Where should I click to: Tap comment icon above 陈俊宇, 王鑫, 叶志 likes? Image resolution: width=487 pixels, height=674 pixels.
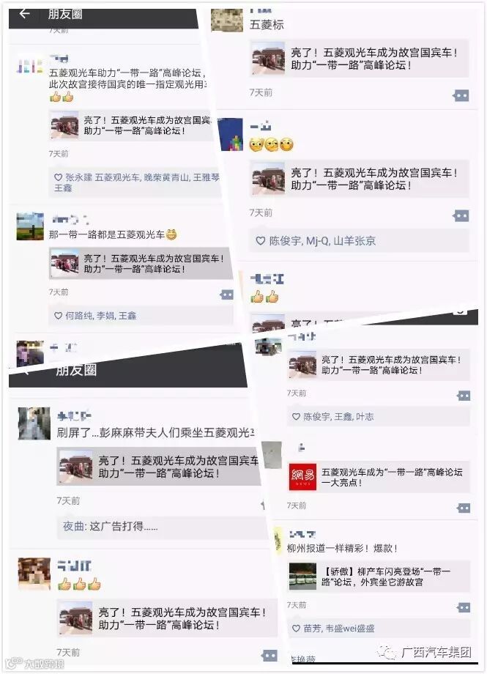464,396
